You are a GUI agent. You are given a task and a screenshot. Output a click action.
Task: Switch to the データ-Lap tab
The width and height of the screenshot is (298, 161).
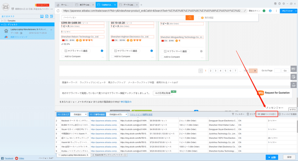pos(129,5)
